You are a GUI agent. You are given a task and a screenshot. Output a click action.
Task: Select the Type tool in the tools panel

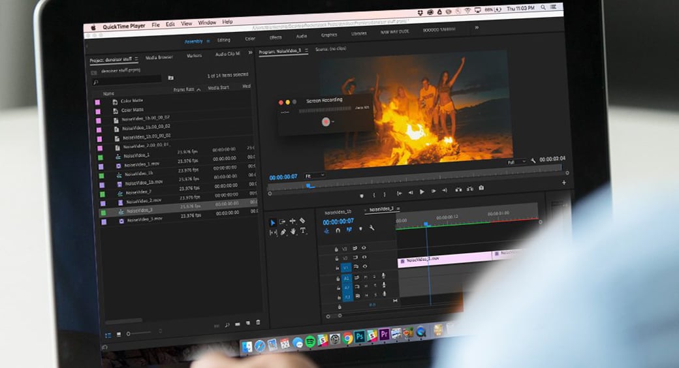[303, 231]
